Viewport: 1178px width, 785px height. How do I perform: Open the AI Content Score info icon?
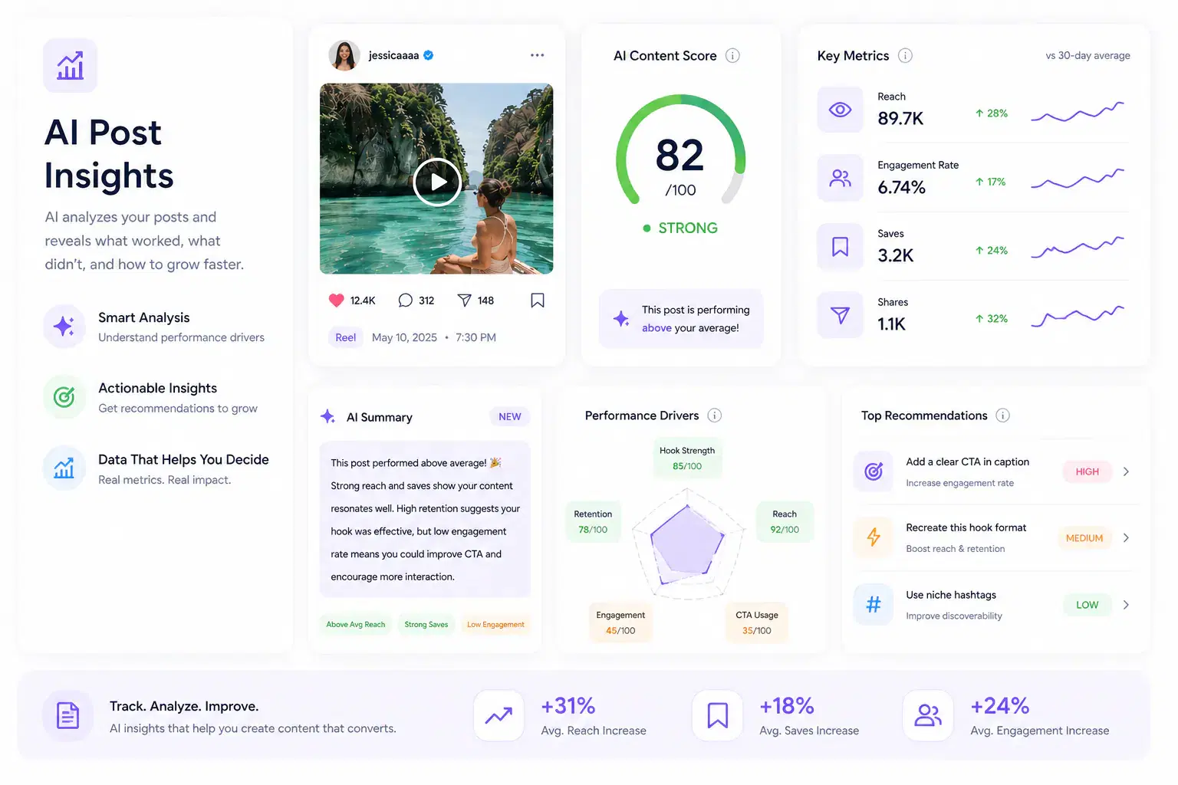[732, 56]
